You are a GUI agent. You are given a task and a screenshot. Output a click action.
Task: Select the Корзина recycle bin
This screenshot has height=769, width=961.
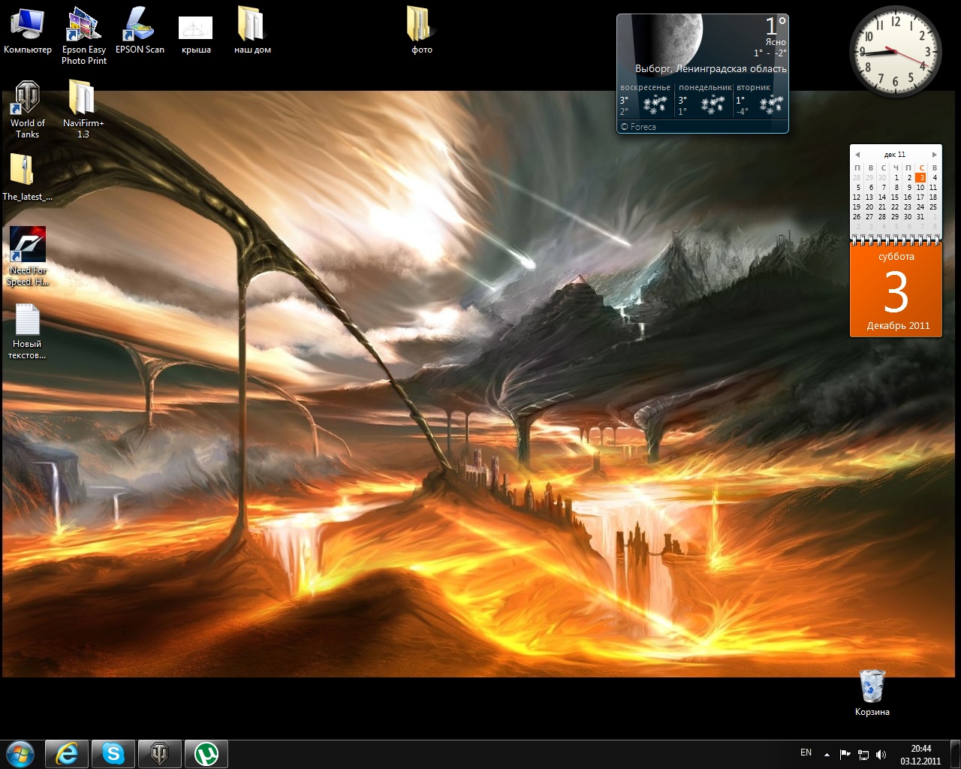point(872,692)
